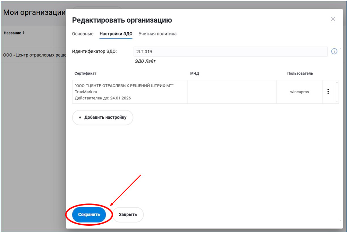Open the three-dot menu for wincapms row
This screenshot has height=233, width=347.
coord(328,92)
